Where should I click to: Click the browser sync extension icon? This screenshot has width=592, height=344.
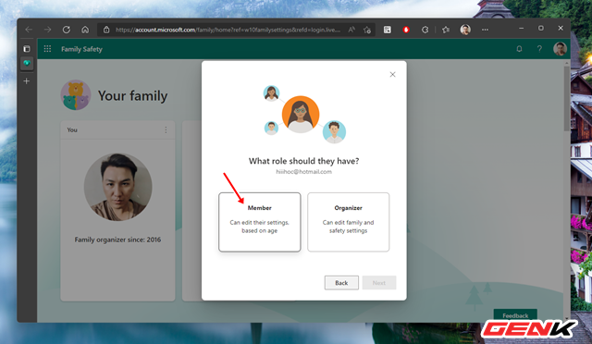[x=425, y=30]
